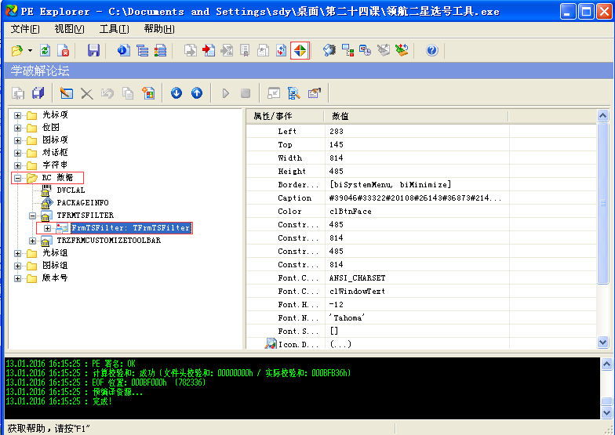Open the headers info icon with blue 'i'
The image size is (615, 435).
124,50
